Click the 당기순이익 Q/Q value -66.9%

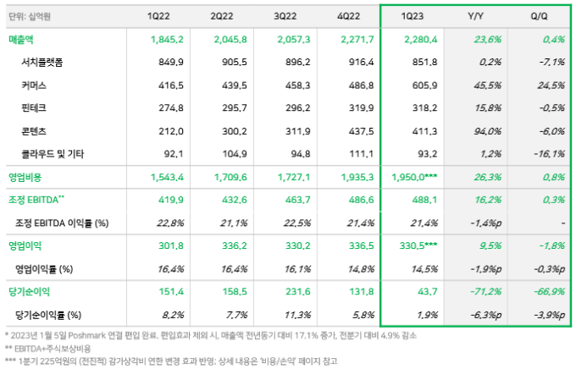tap(543, 291)
